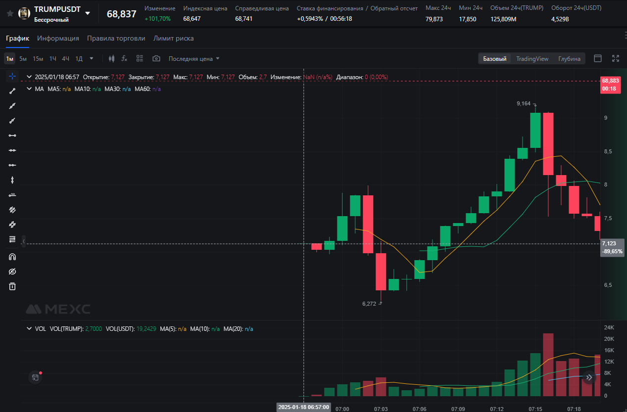Select the vertical line tool

(12, 180)
